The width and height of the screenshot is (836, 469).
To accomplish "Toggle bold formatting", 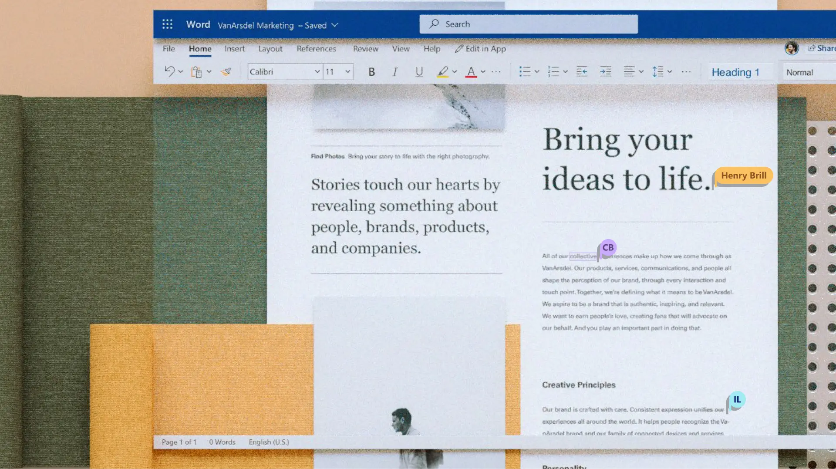I will pyautogui.click(x=371, y=71).
